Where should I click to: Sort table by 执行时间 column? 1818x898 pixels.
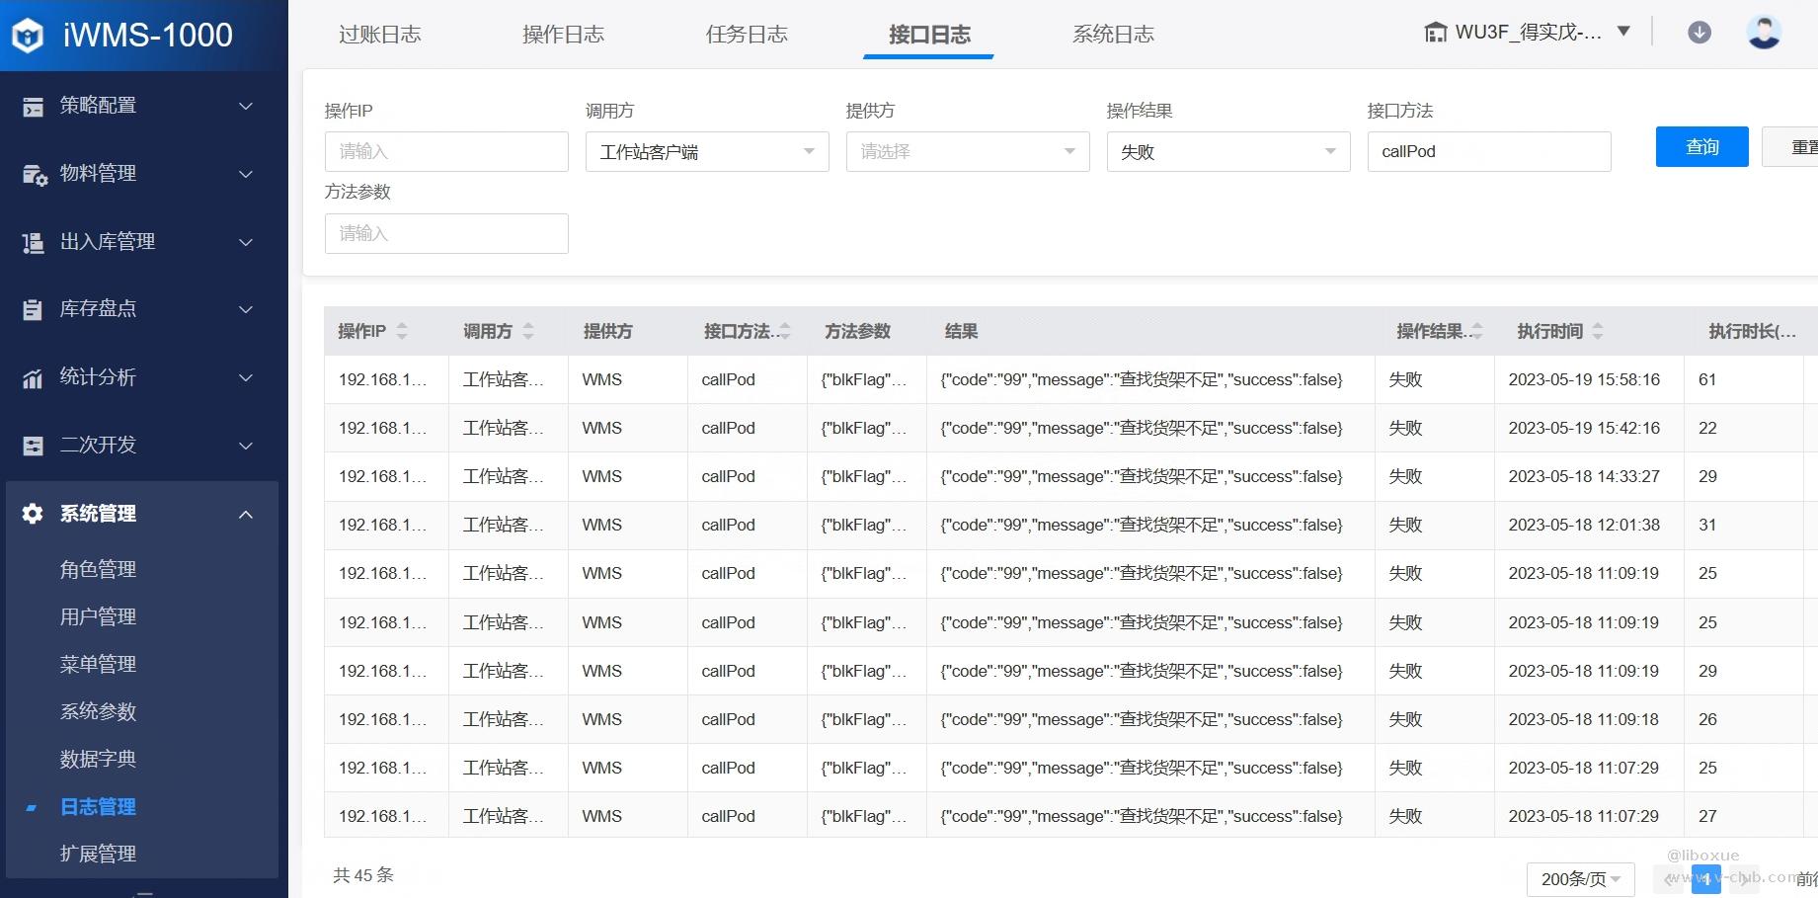click(x=1598, y=332)
